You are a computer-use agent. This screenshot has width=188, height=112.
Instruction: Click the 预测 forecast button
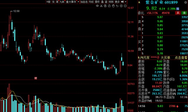tap(111, 2)
